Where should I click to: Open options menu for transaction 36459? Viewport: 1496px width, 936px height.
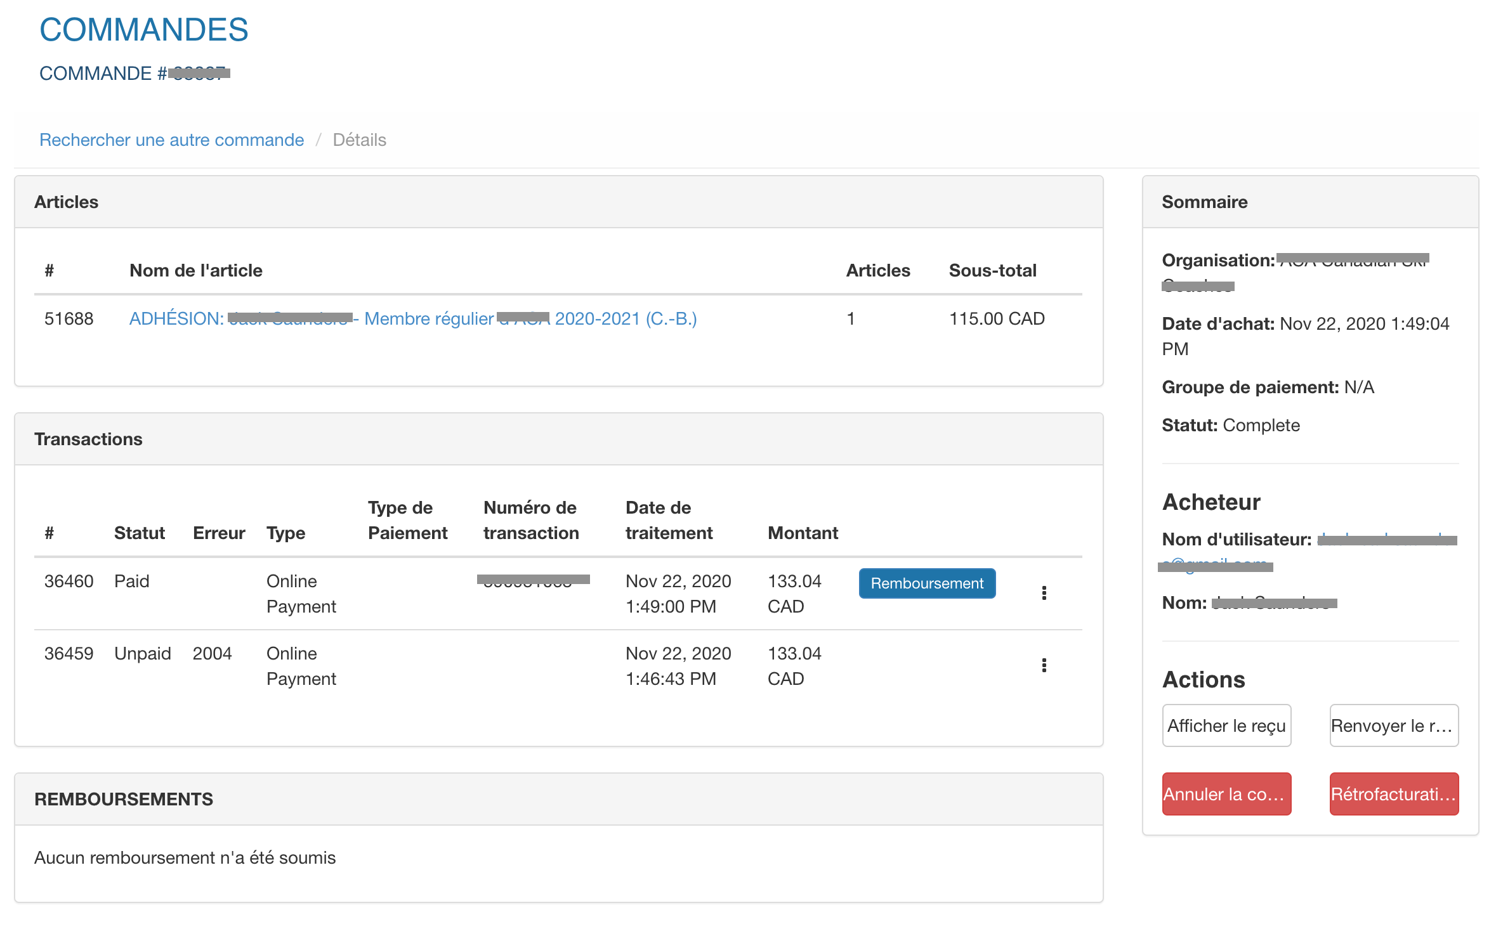tap(1044, 665)
